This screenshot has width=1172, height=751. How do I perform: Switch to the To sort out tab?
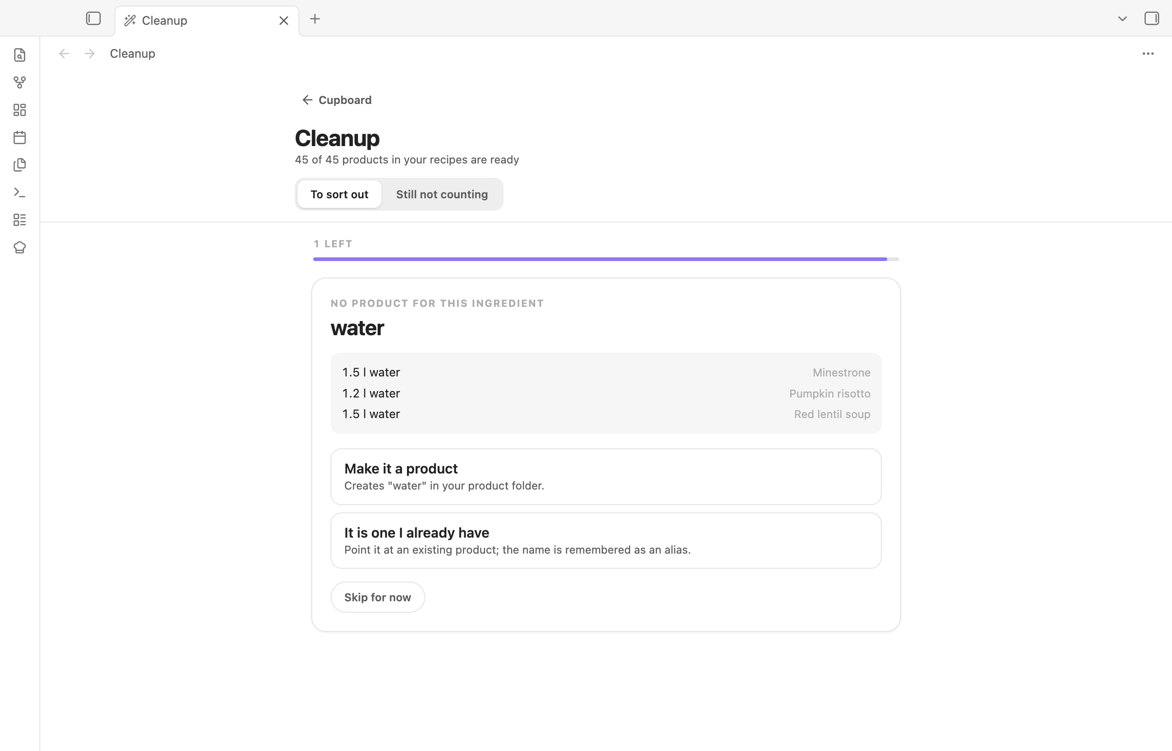[x=339, y=194]
